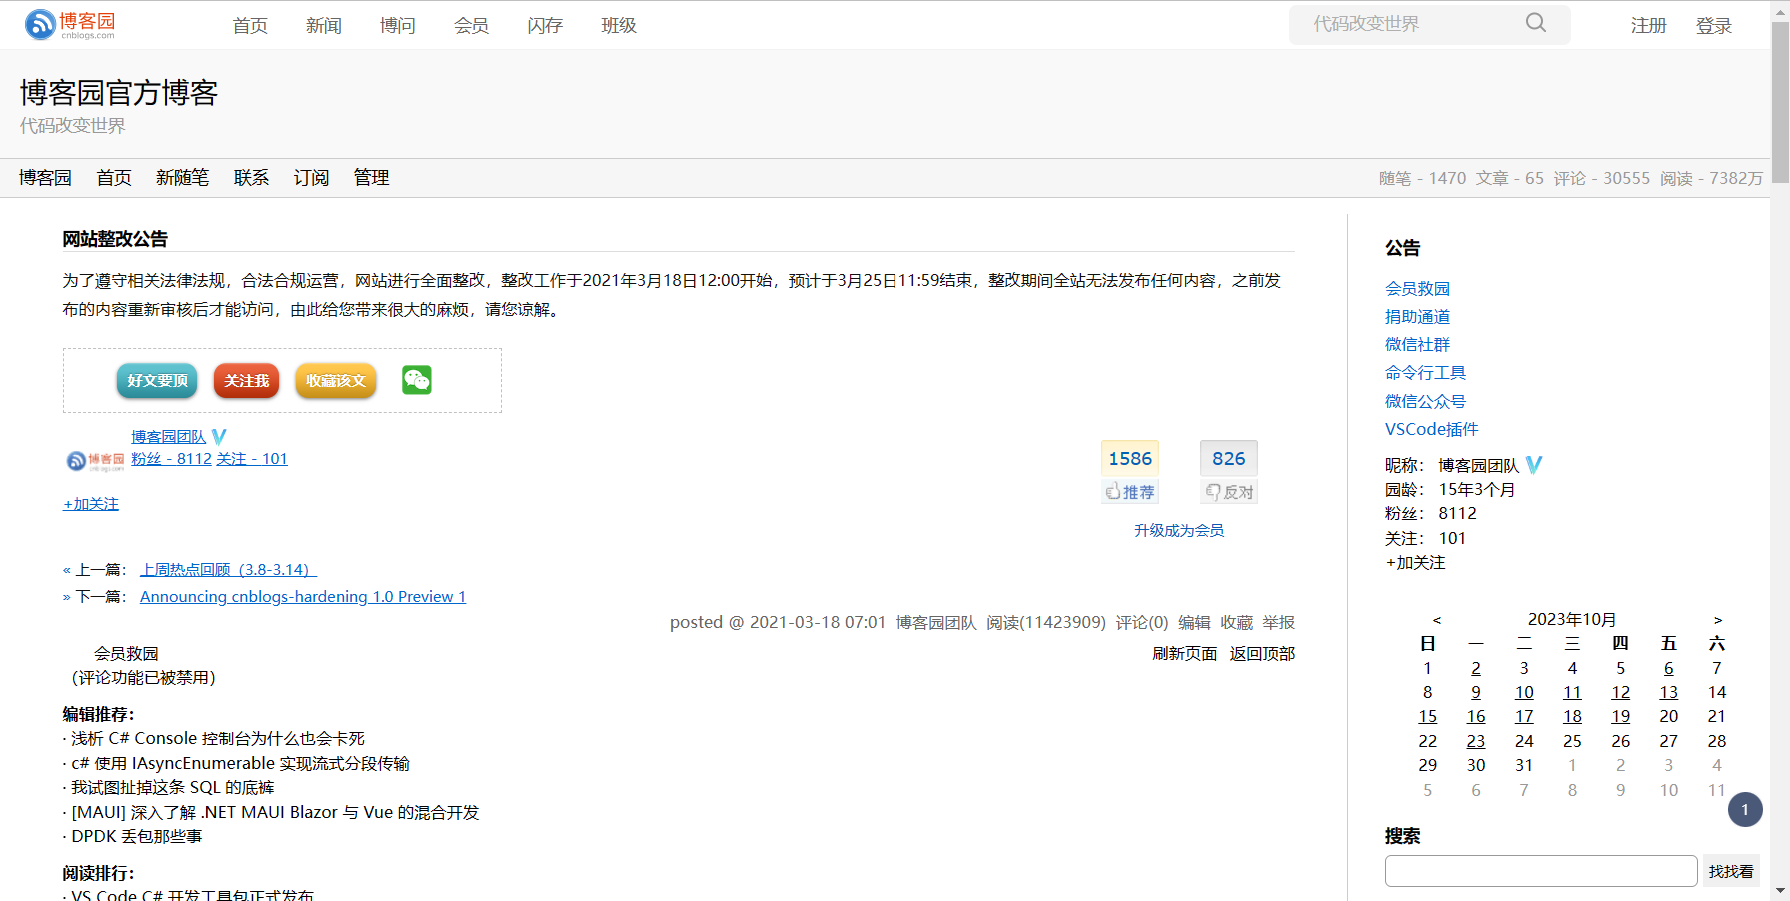Go to next month in calendar
The width and height of the screenshot is (1790, 901).
(1717, 620)
